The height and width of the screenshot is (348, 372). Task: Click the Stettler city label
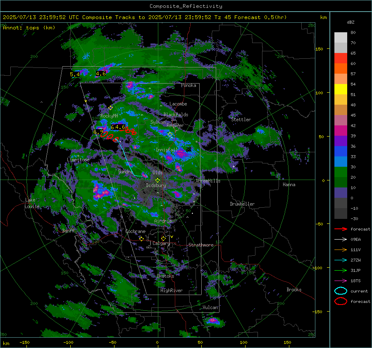(241, 120)
